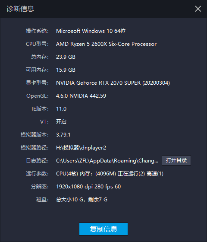The height and width of the screenshot is (242, 207).
Task: Click the 复制信息 button
Action: coord(103,229)
